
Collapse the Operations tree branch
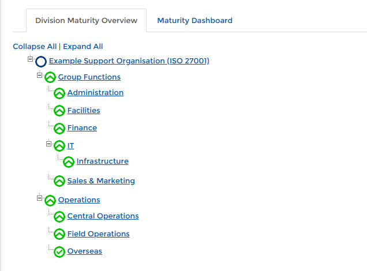[x=39, y=198]
